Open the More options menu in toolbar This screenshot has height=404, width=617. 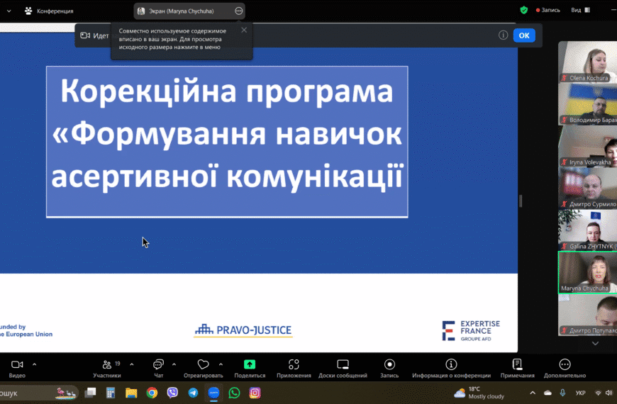click(565, 364)
